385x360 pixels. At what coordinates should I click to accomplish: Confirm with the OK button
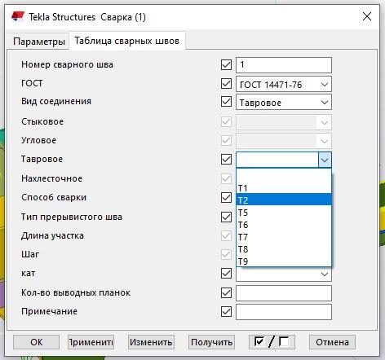36,342
